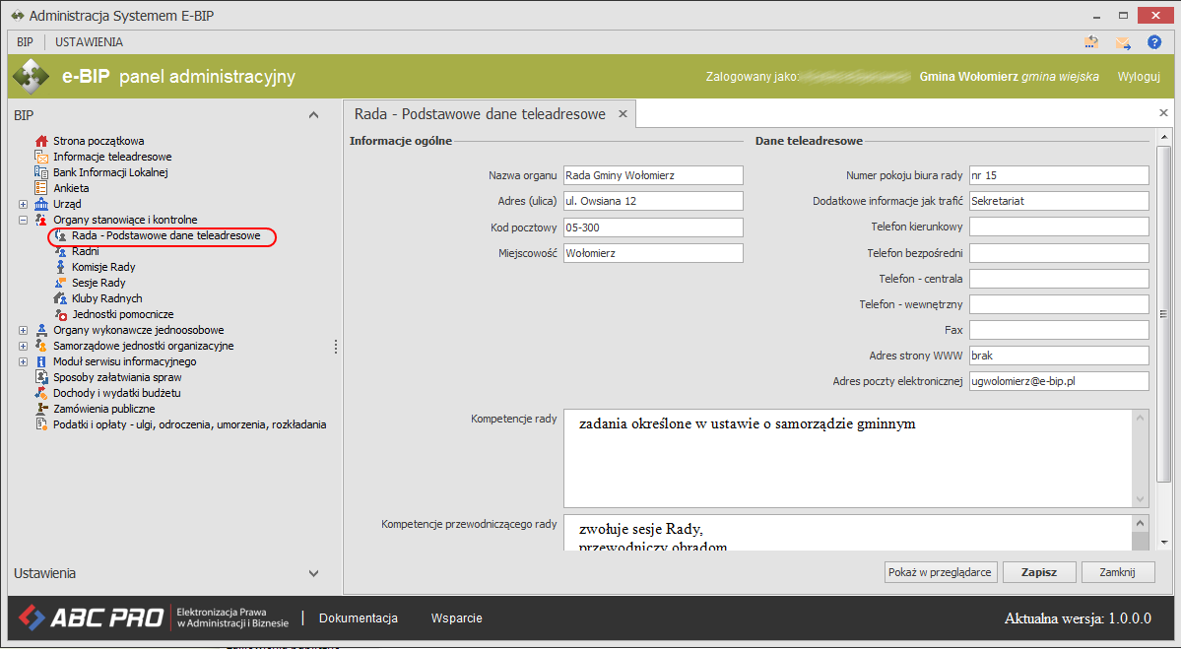
Task: Click the swap arrows icon in top bar
Action: click(x=1091, y=42)
